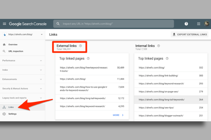The height and width of the screenshot is (140, 211).
Task: Open external row keyword-research 4,295
Action: pyautogui.click(x=92, y=106)
